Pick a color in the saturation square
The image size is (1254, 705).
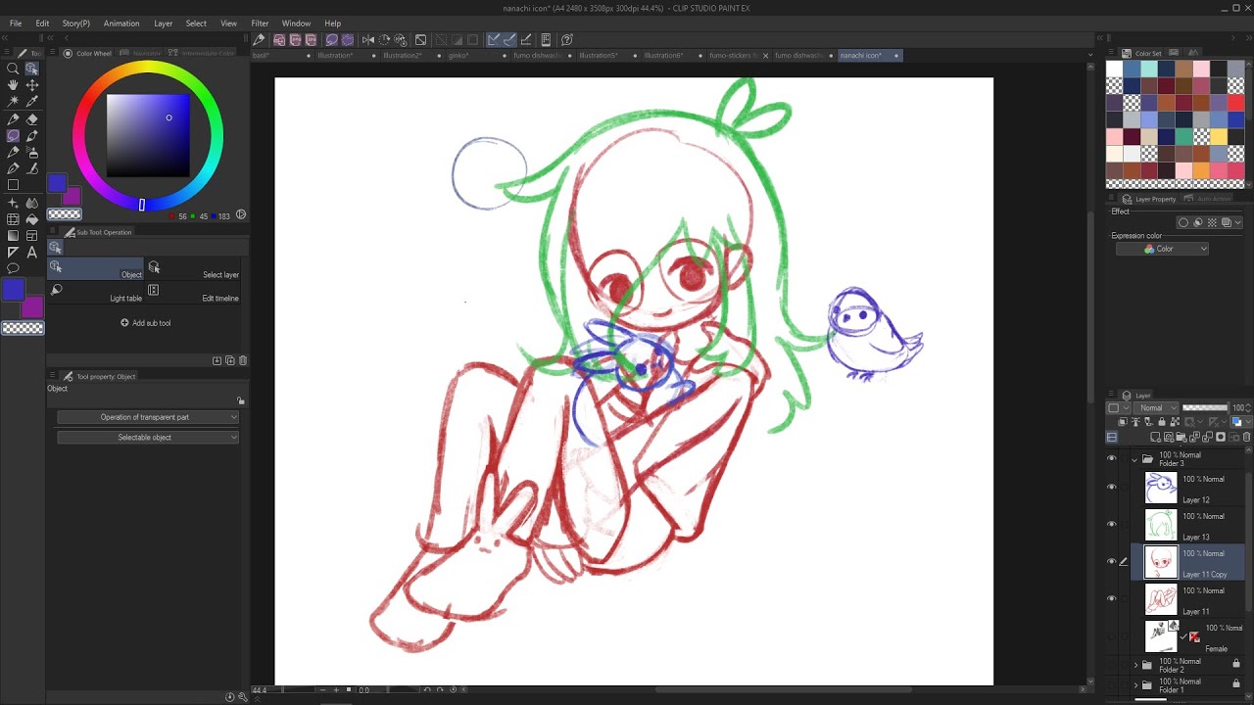click(148, 135)
